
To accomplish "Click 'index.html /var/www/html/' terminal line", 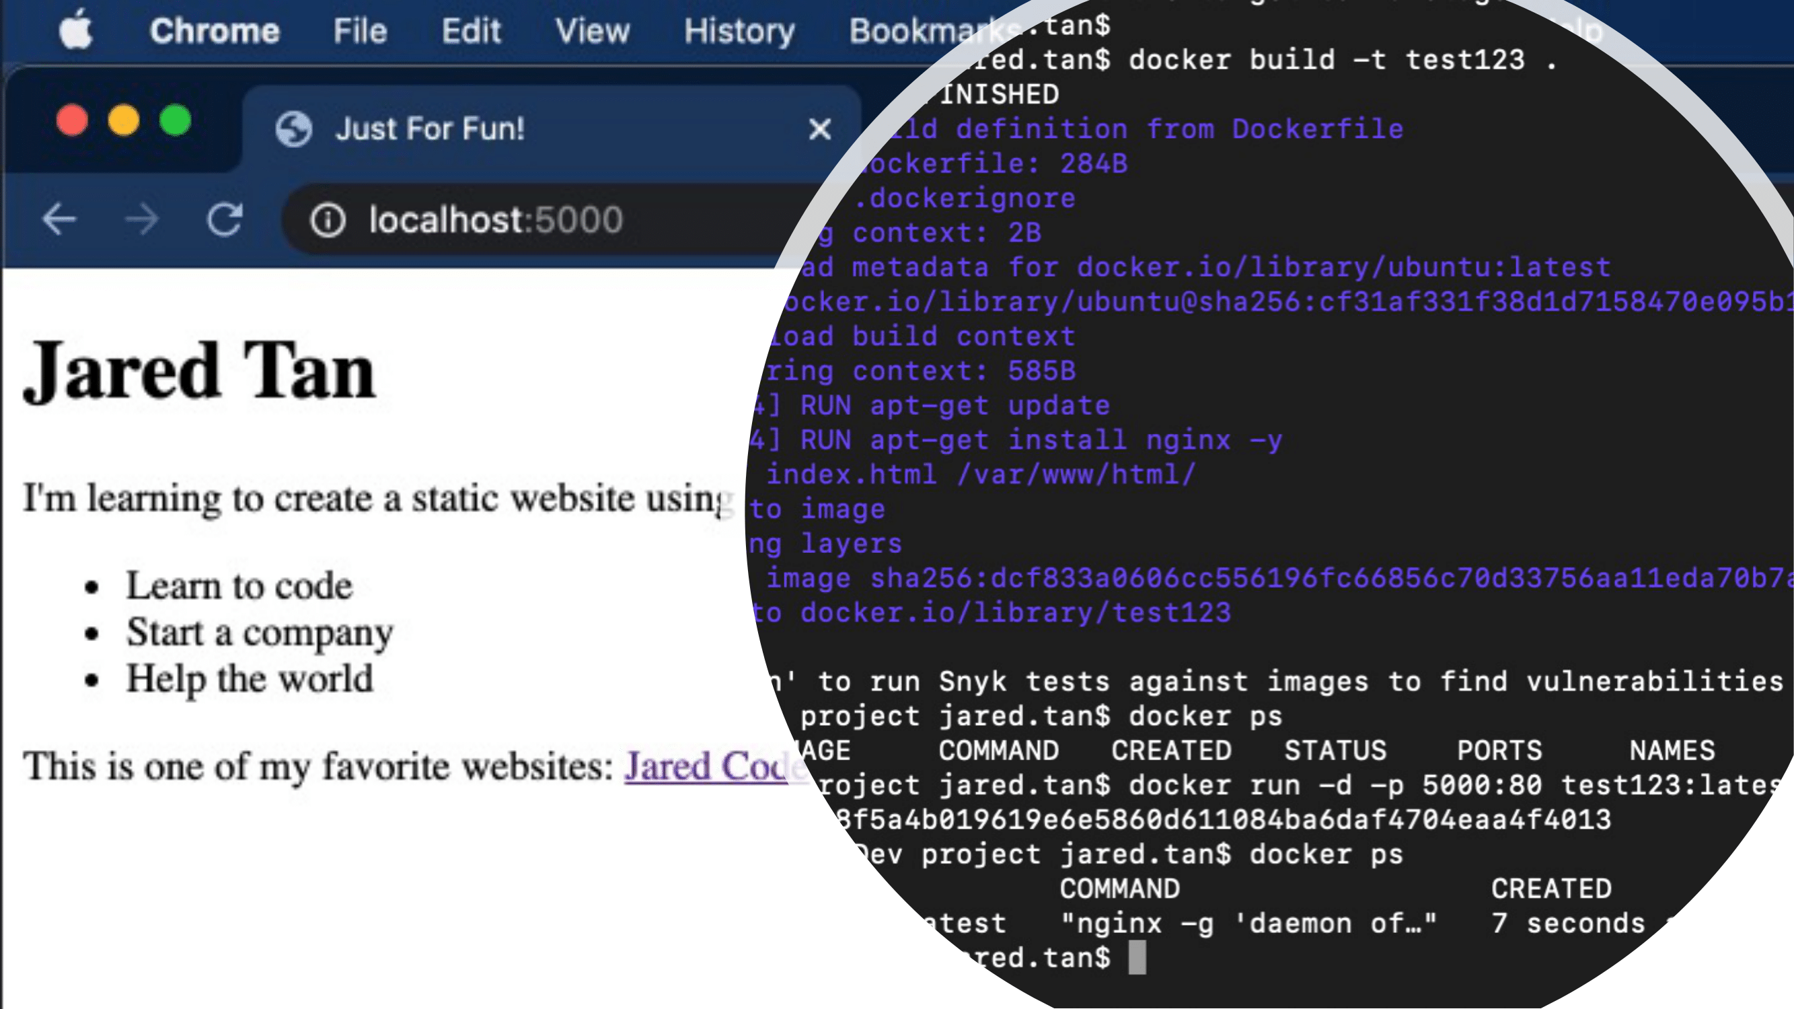I will [x=981, y=475].
